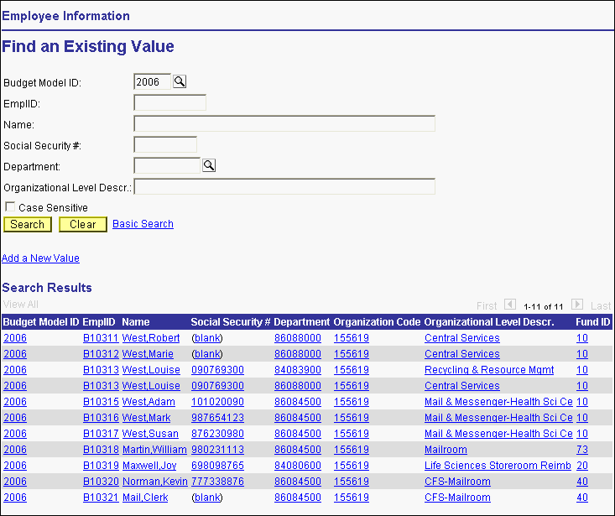The height and width of the screenshot is (516, 615).
Task: Click the next page arrow in results
Action: (x=577, y=305)
